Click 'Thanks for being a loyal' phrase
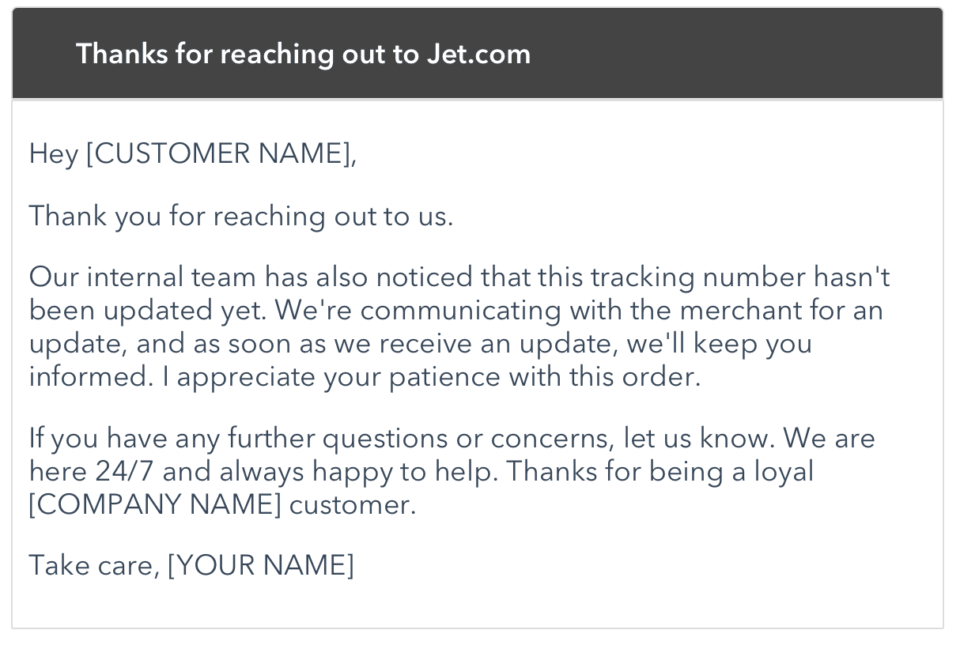The width and height of the screenshot is (960, 645). 660,471
